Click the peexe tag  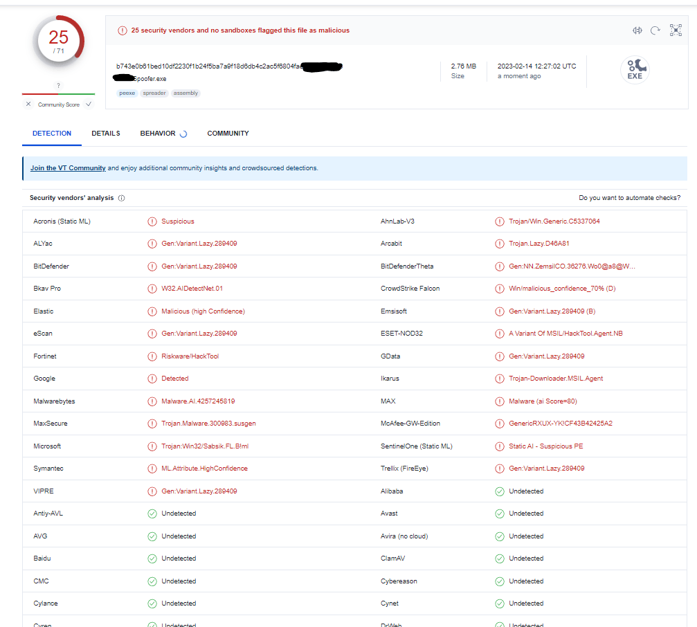point(127,93)
